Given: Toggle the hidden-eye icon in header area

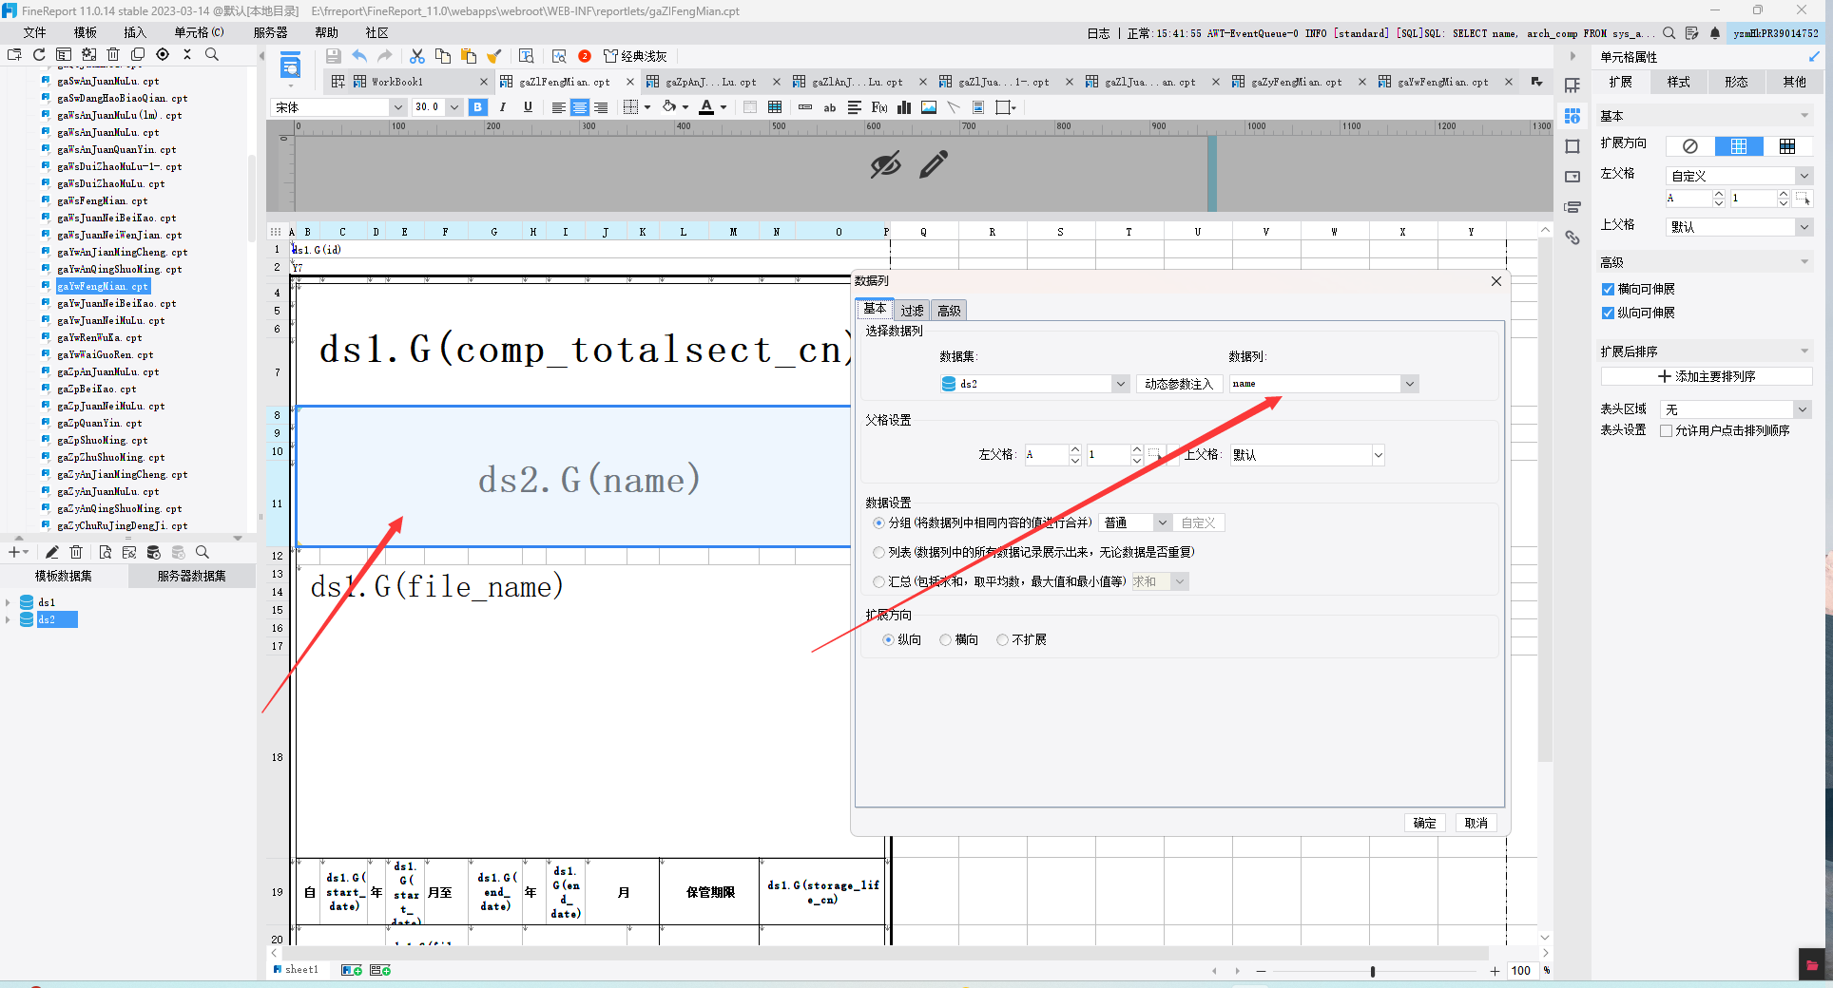Looking at the screenshot, I should [x=885, y=164].
